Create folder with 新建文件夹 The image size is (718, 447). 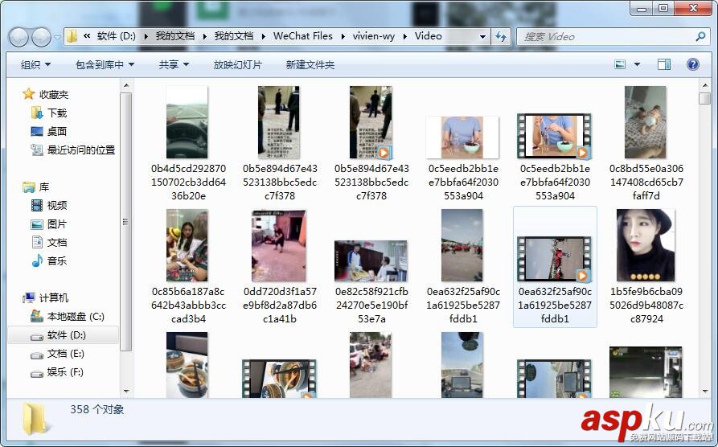310,65
